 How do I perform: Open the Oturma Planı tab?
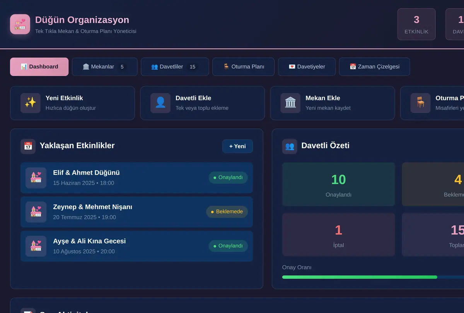pos(244,67)
